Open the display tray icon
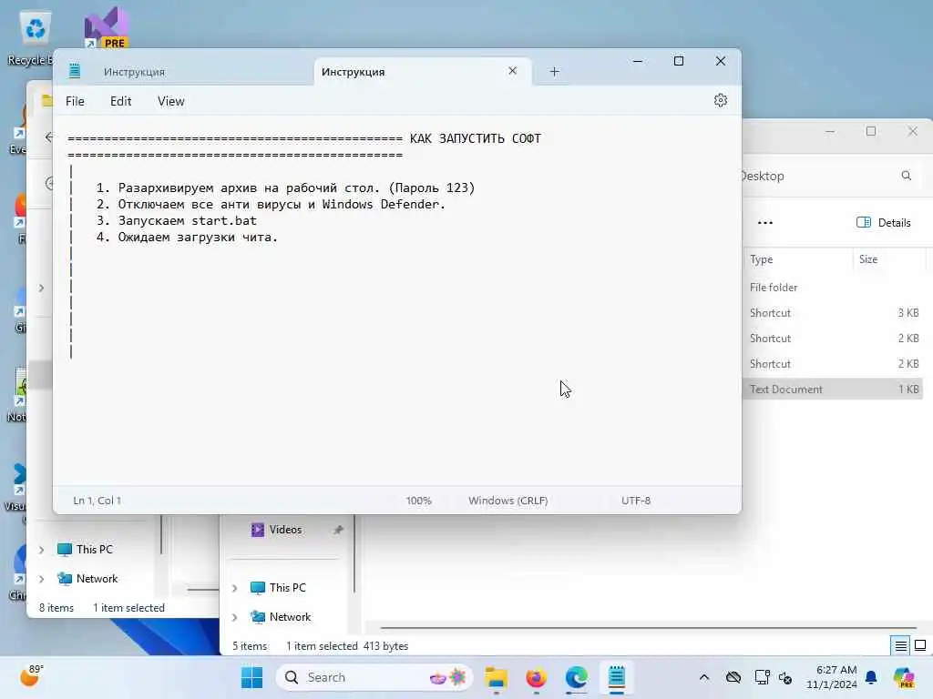The height and width of the screenshot is (699, 933). coord(762,677)
